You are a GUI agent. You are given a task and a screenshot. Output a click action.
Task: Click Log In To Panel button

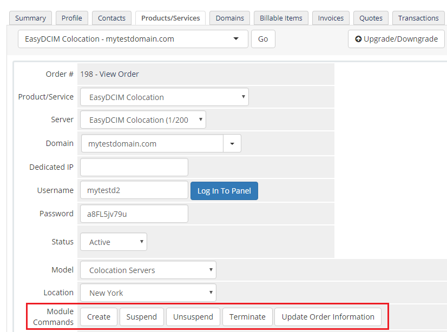tap(225, 191)
